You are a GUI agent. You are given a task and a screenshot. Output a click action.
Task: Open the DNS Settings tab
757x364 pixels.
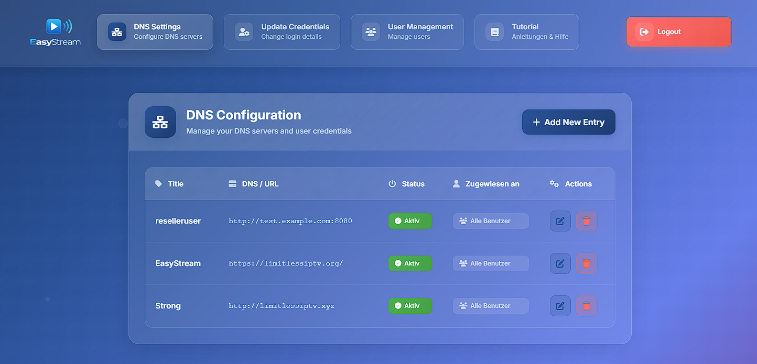click(155, 32)
